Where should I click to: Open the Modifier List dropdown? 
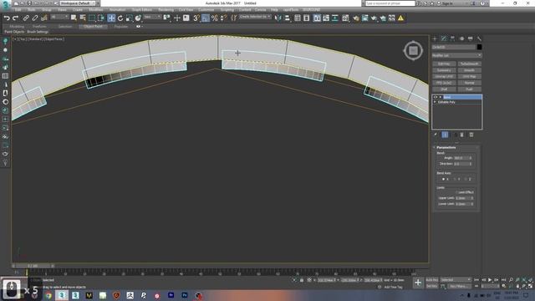coord(457,55)
